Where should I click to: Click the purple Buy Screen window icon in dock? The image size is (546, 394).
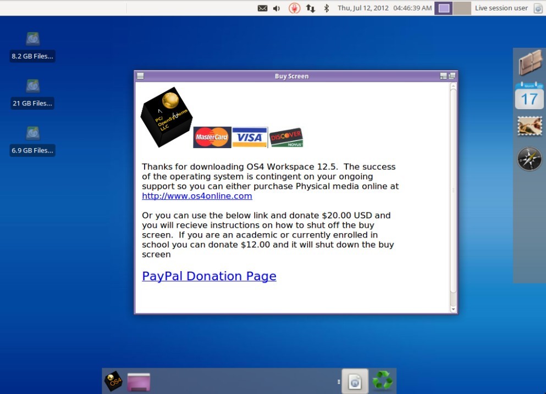click(139, 382)
